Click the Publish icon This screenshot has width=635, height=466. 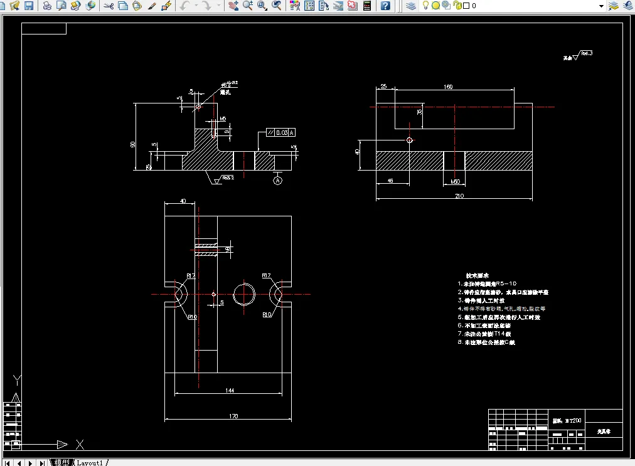tap(76, 6)
